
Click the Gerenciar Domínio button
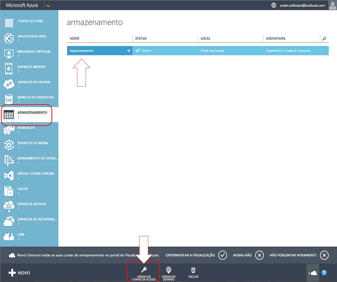(x=169, y=274)
